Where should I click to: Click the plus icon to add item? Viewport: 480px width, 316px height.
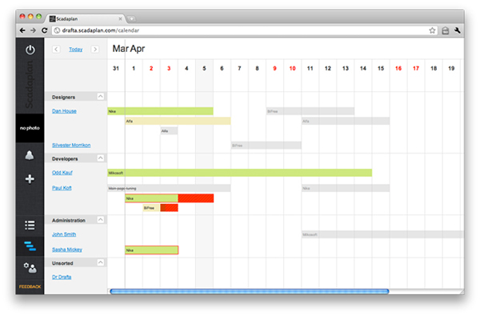(x=30, y=179)
